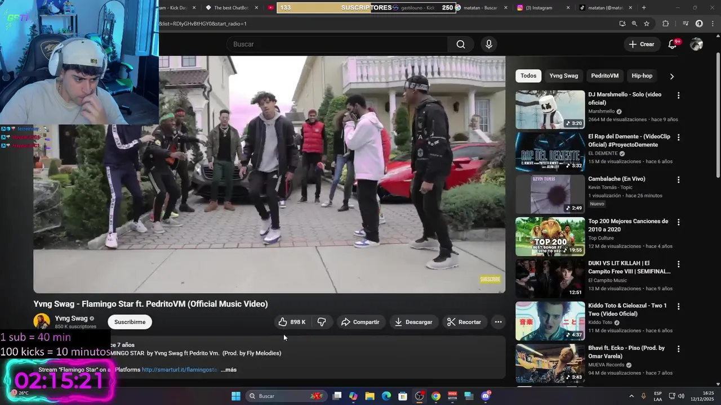Show hidden system tray icons
This screenshot has height=405, width=721.
631,396
